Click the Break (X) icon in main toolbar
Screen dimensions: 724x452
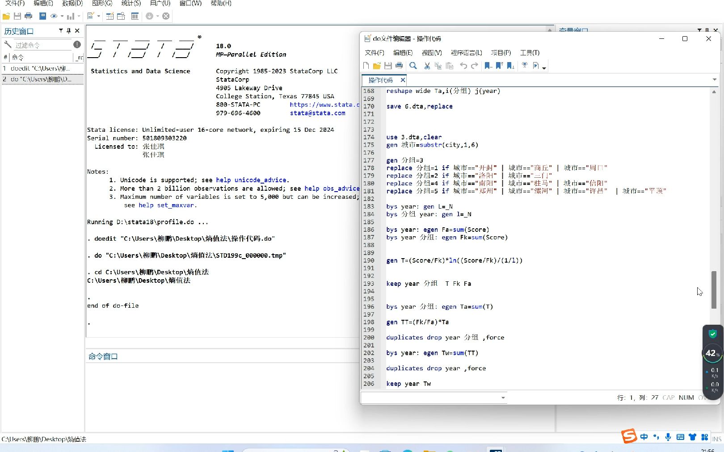(166, 16)
